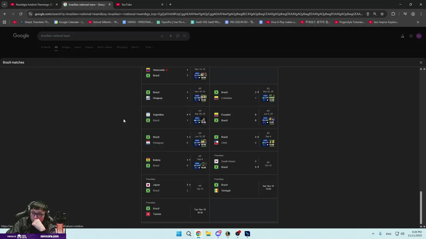Click the location permission icon in address bar
The width and height of the screenshot is (426, 239).
(368, 14)
